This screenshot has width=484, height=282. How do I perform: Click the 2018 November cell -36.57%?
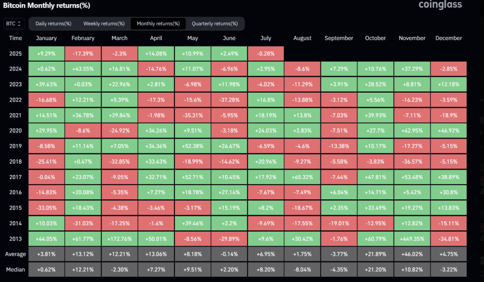(412, 162)
